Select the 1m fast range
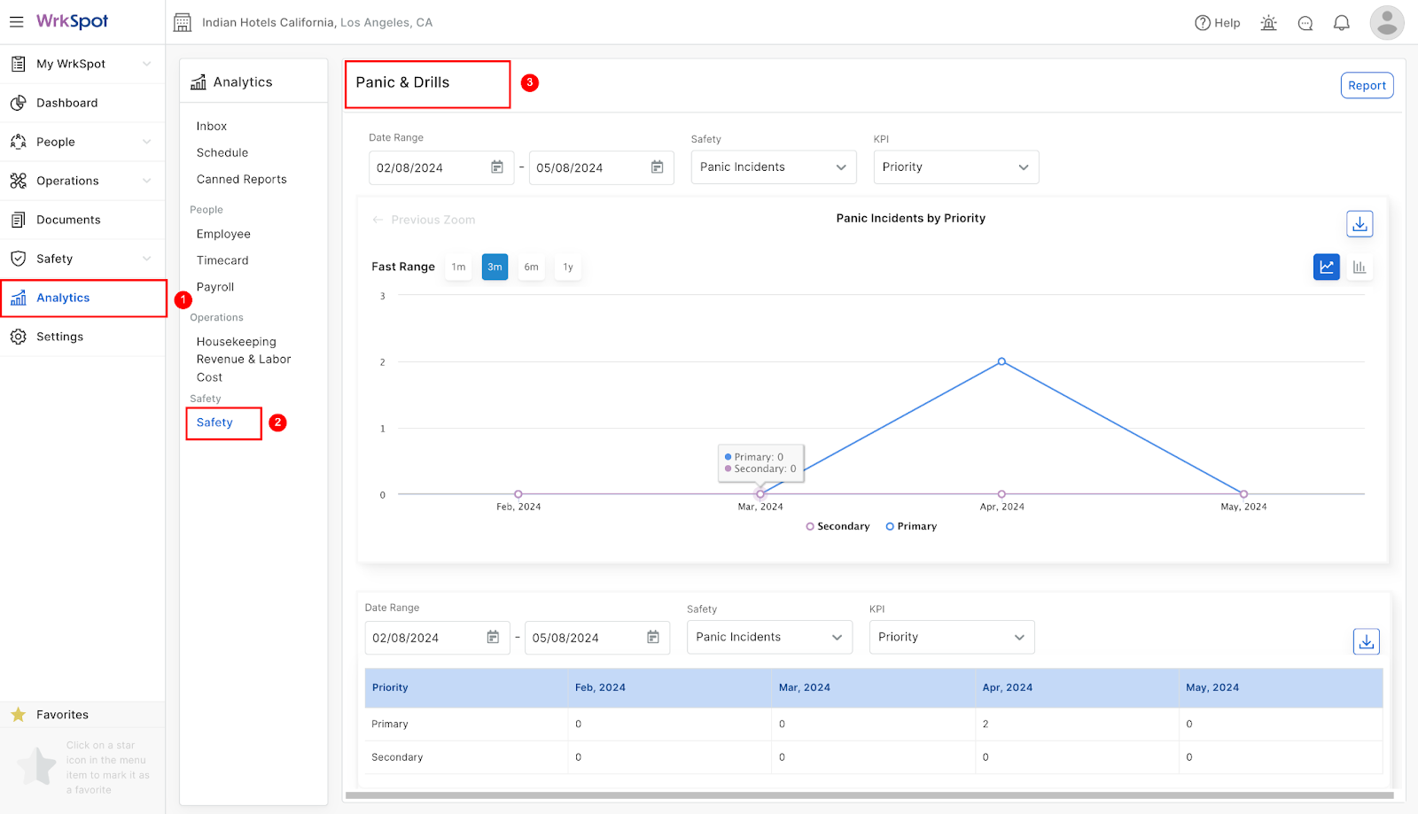Viewport: 1418px width, 814px height. [458, 267]
